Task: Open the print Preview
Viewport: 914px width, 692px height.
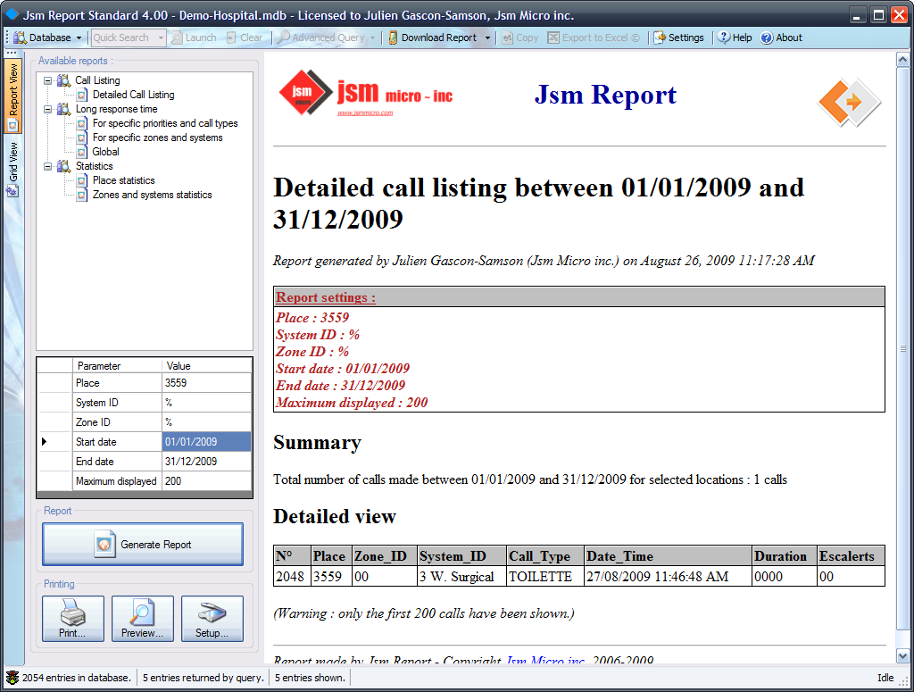Action: pos(142,619)
